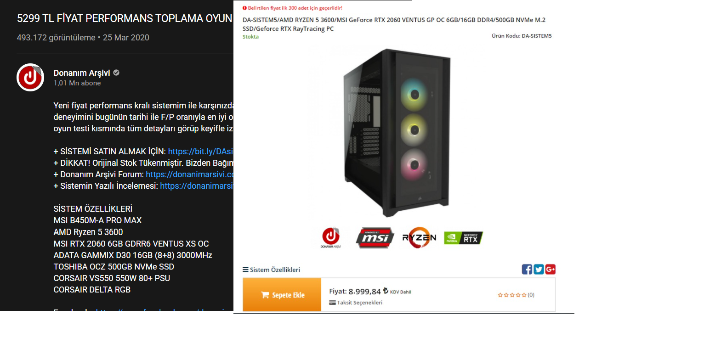Screen dimensions: 704x360
Task: Open Donanım Arşivi channel name
Action: 82,73
